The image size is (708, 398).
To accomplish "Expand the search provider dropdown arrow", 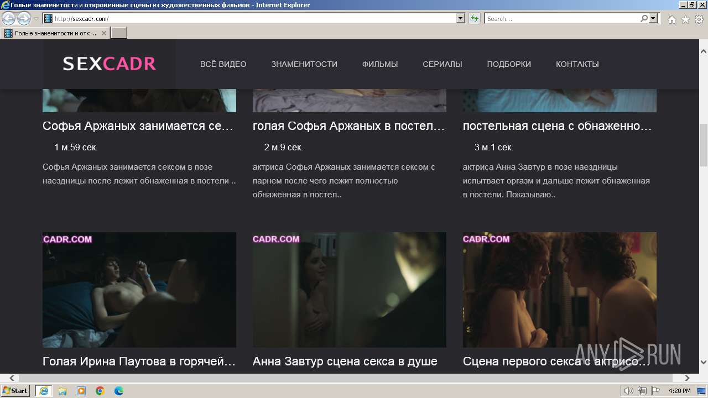I will coord(654,18).
